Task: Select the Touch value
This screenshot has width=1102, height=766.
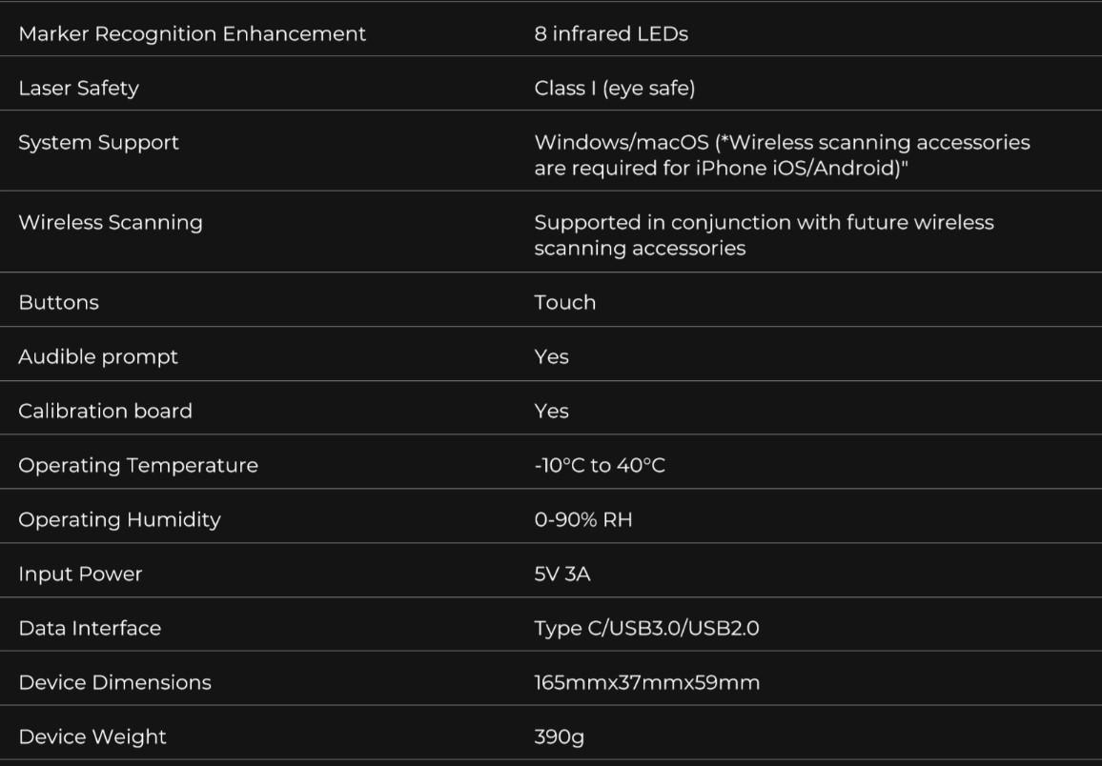Action: click(564, 303)
